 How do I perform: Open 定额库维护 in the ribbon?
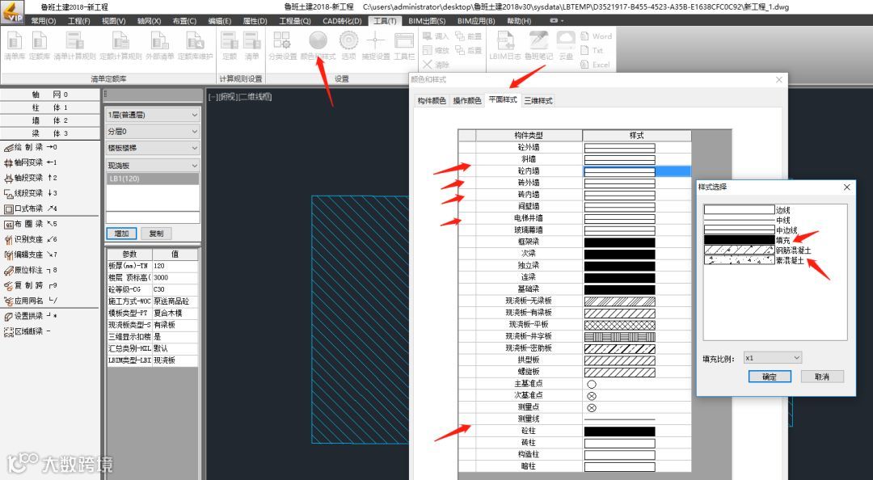pos(196,46)
